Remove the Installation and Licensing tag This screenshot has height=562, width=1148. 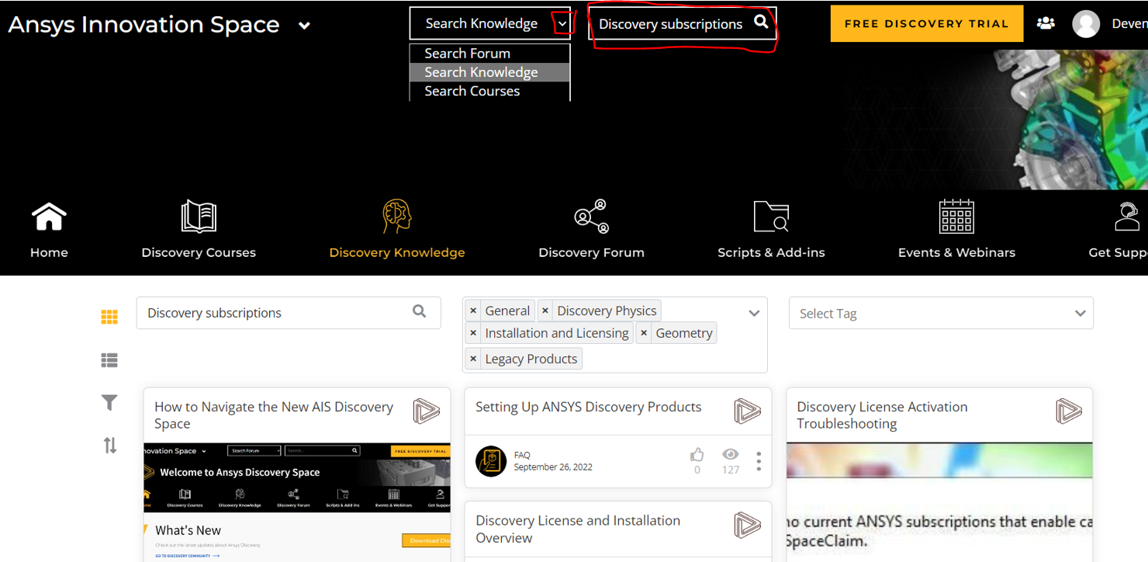pos(473,333)
